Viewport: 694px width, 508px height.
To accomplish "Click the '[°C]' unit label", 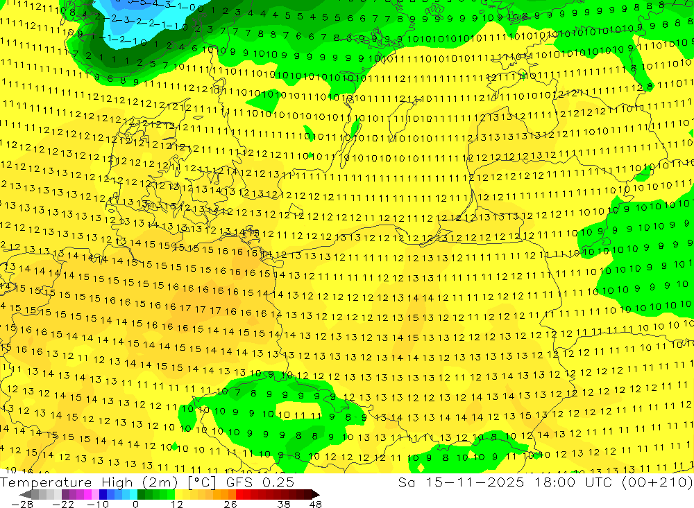I will 201,482.
